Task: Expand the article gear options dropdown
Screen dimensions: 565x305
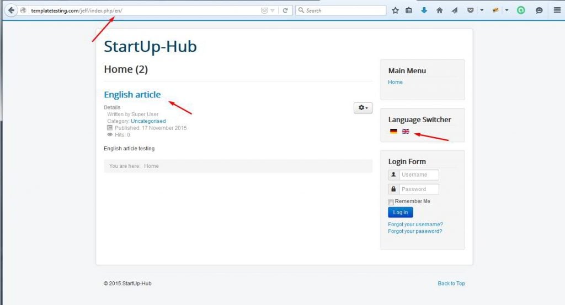Action: pyautogui.click(x=363, y=108)
